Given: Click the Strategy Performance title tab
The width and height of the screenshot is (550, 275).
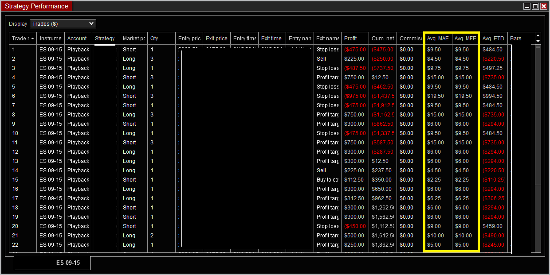Looking at the screenshot, I should coord(36,6).
